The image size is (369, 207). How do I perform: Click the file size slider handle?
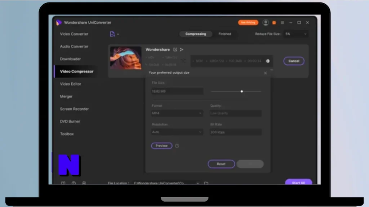[242, 91]
